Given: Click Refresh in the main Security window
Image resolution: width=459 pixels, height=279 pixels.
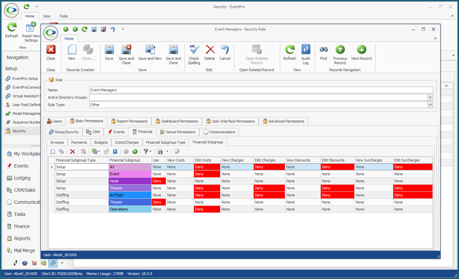Looking at the screenshot, I should tap(12, 30).
